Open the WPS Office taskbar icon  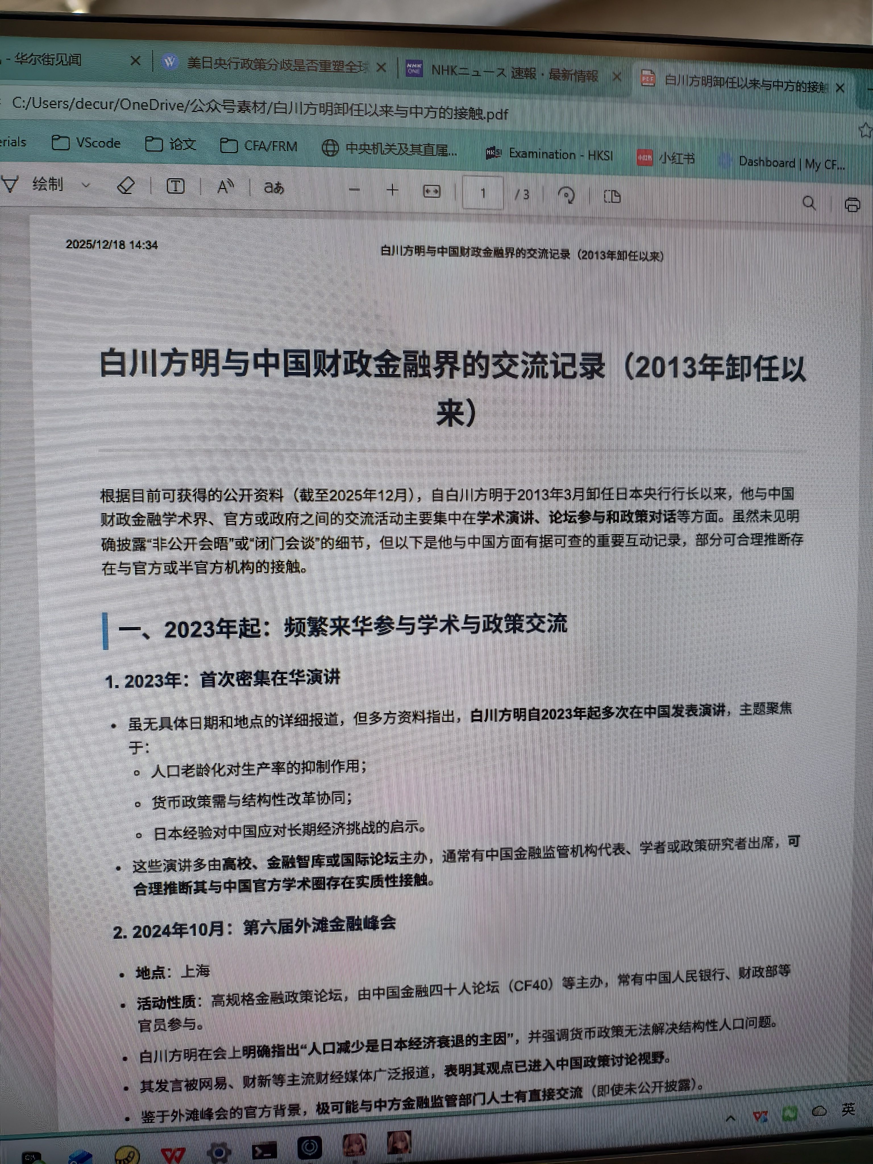[172, 1155]
